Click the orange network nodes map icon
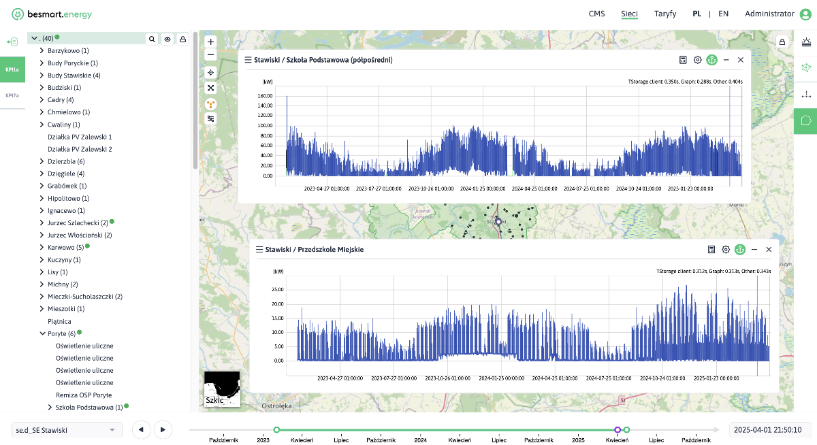Screen dimensions: 817x445 (211, 103)
